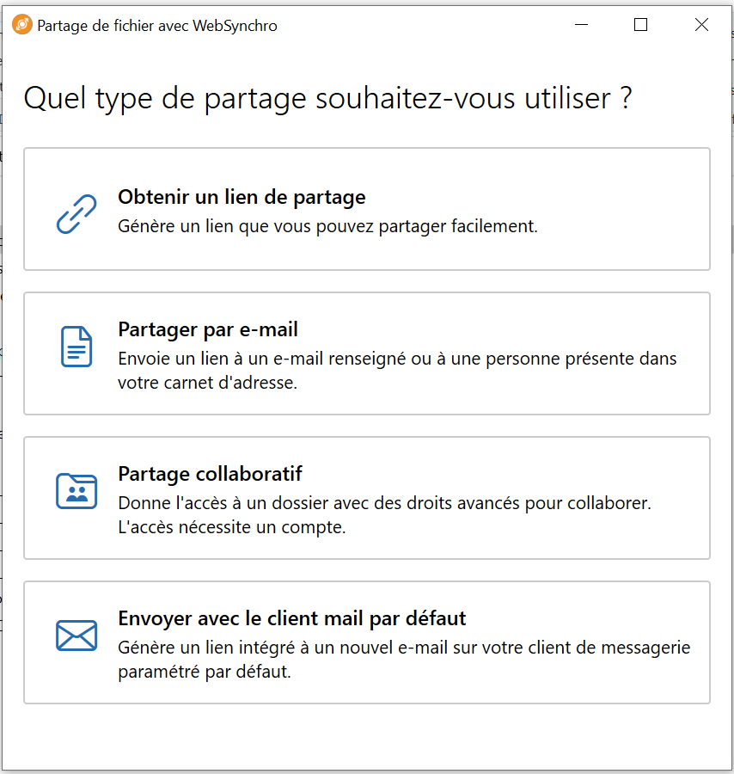Click text about carnet d'adresse
734x774 pixels.
pos(208,383)
